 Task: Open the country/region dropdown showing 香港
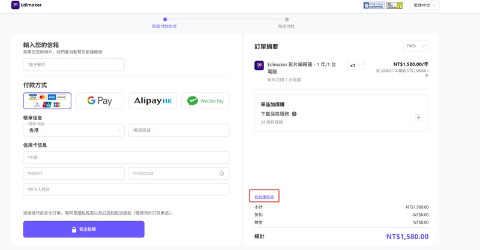point(74,129)
